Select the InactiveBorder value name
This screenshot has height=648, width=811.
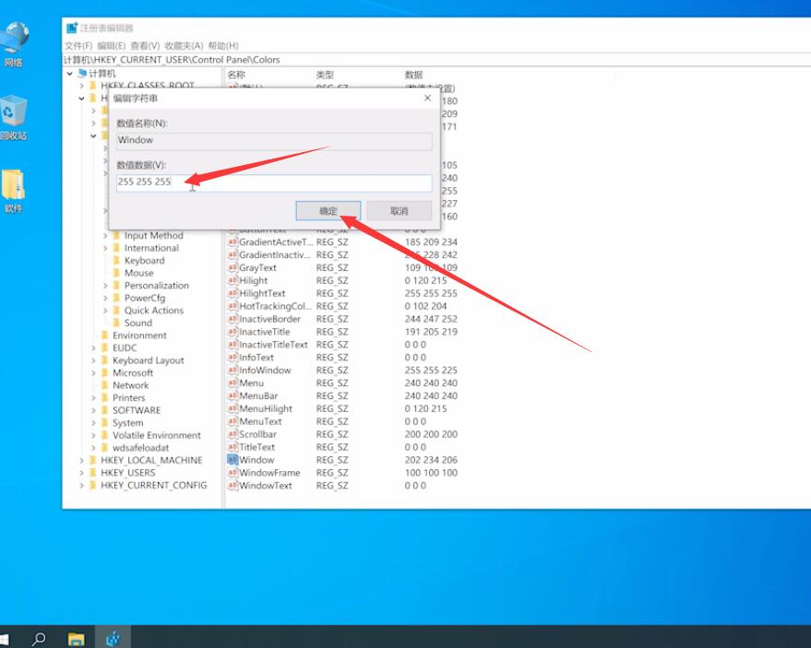pyautogui.click(x=269, y=319)
